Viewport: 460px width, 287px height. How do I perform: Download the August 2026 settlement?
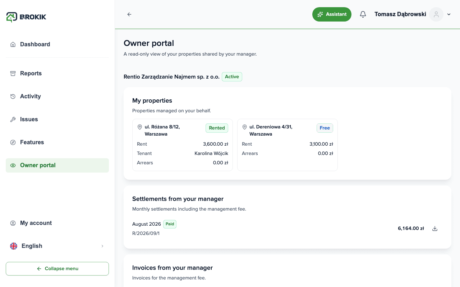[x=435, y=229]
